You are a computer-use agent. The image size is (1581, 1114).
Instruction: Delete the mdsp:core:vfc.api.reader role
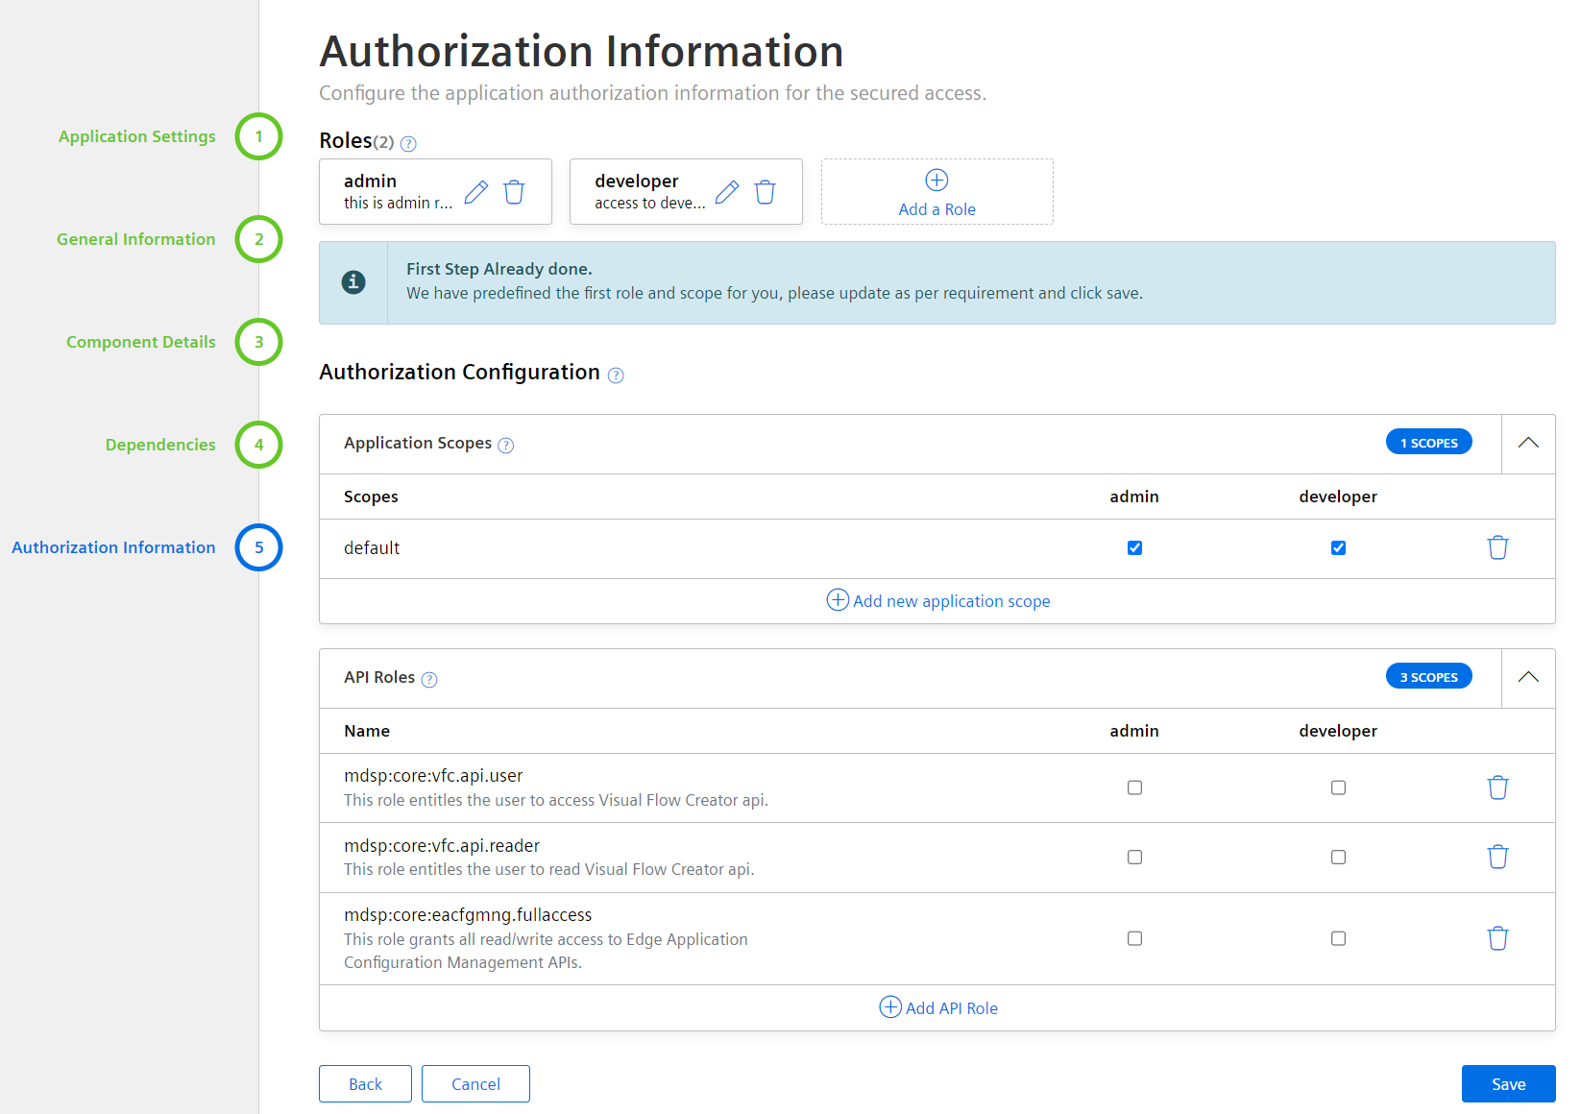1497,857
